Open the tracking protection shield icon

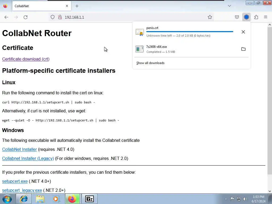(x=53, y=17)
